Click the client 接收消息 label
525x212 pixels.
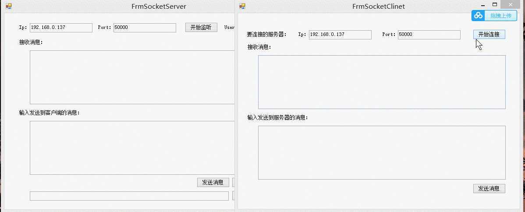click(259, 47)
